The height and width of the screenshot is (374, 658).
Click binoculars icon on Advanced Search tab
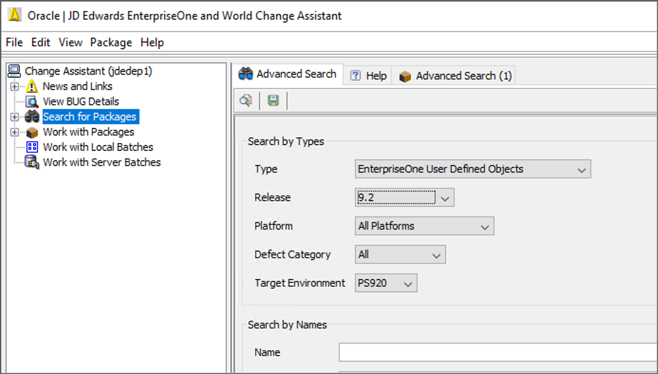(246, 75)
